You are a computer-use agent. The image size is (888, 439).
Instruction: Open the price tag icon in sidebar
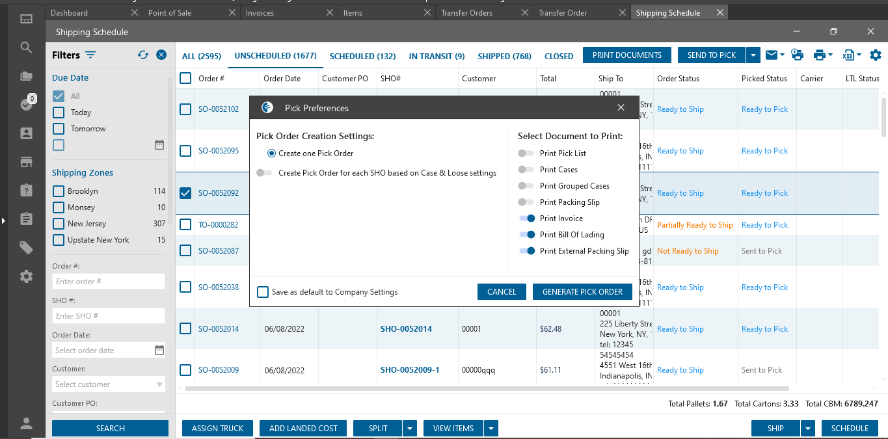(26, 248)
